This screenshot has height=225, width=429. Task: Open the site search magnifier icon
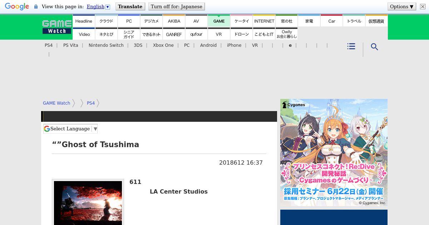pyautogui.click(x=374, y=47)
